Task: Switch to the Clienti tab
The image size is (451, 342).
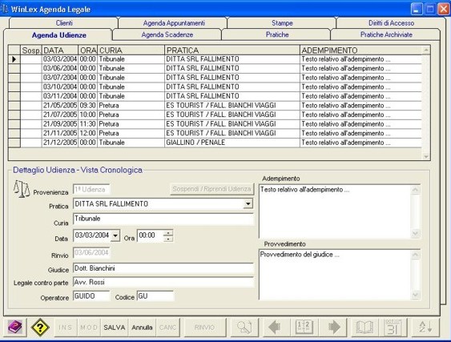Action: [x=64, y=23]
